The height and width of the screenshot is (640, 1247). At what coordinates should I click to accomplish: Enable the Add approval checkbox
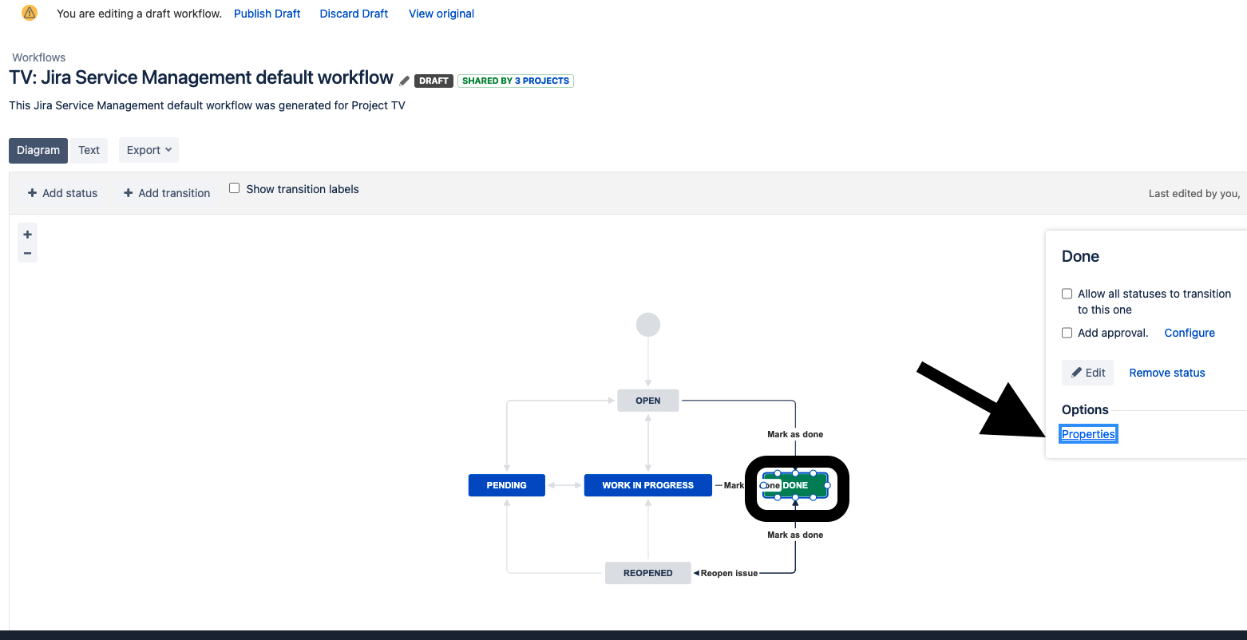[1067, 332]
